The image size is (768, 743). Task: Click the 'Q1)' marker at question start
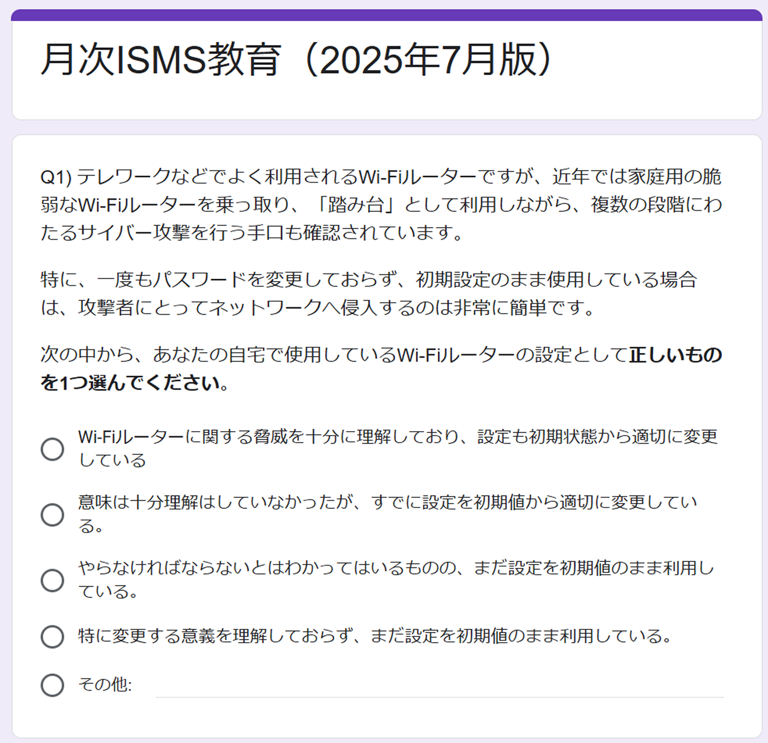(56, 177)
